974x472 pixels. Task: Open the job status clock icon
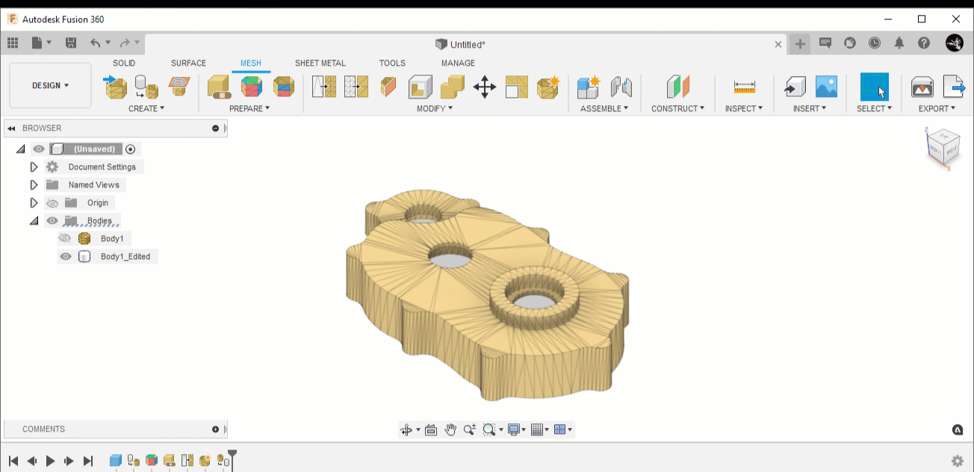pos(875,43)
